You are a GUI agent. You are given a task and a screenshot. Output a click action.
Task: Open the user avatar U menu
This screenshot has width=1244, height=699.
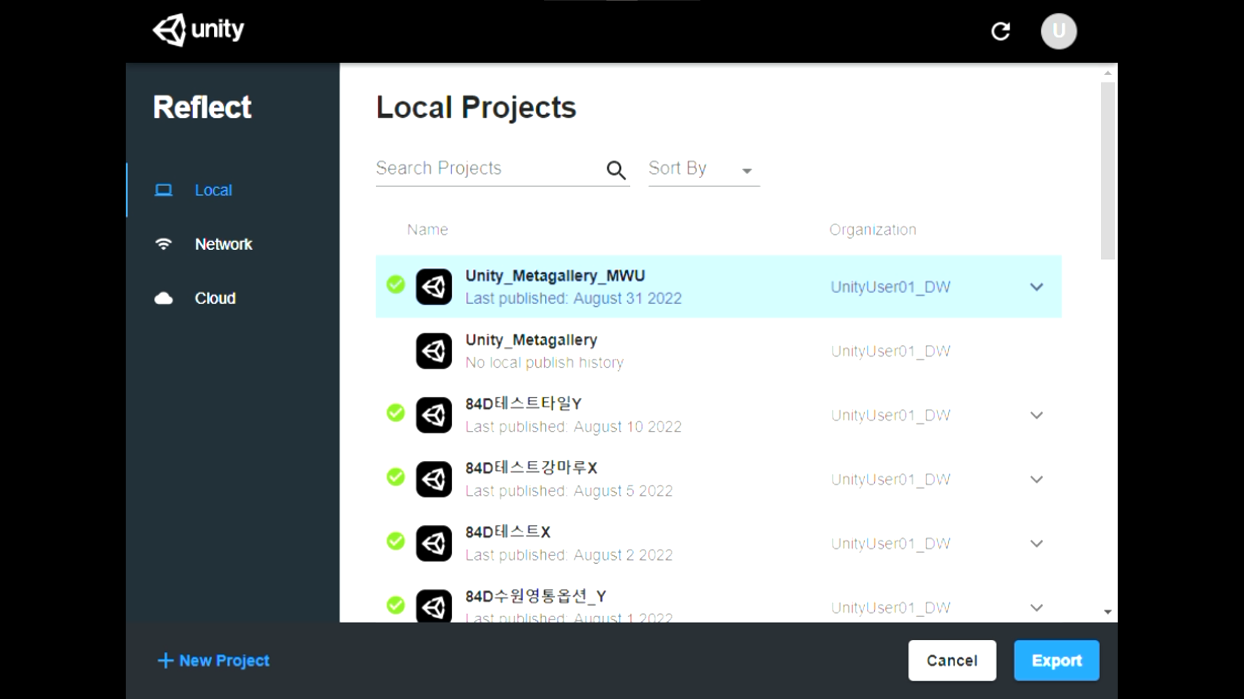1059,31
